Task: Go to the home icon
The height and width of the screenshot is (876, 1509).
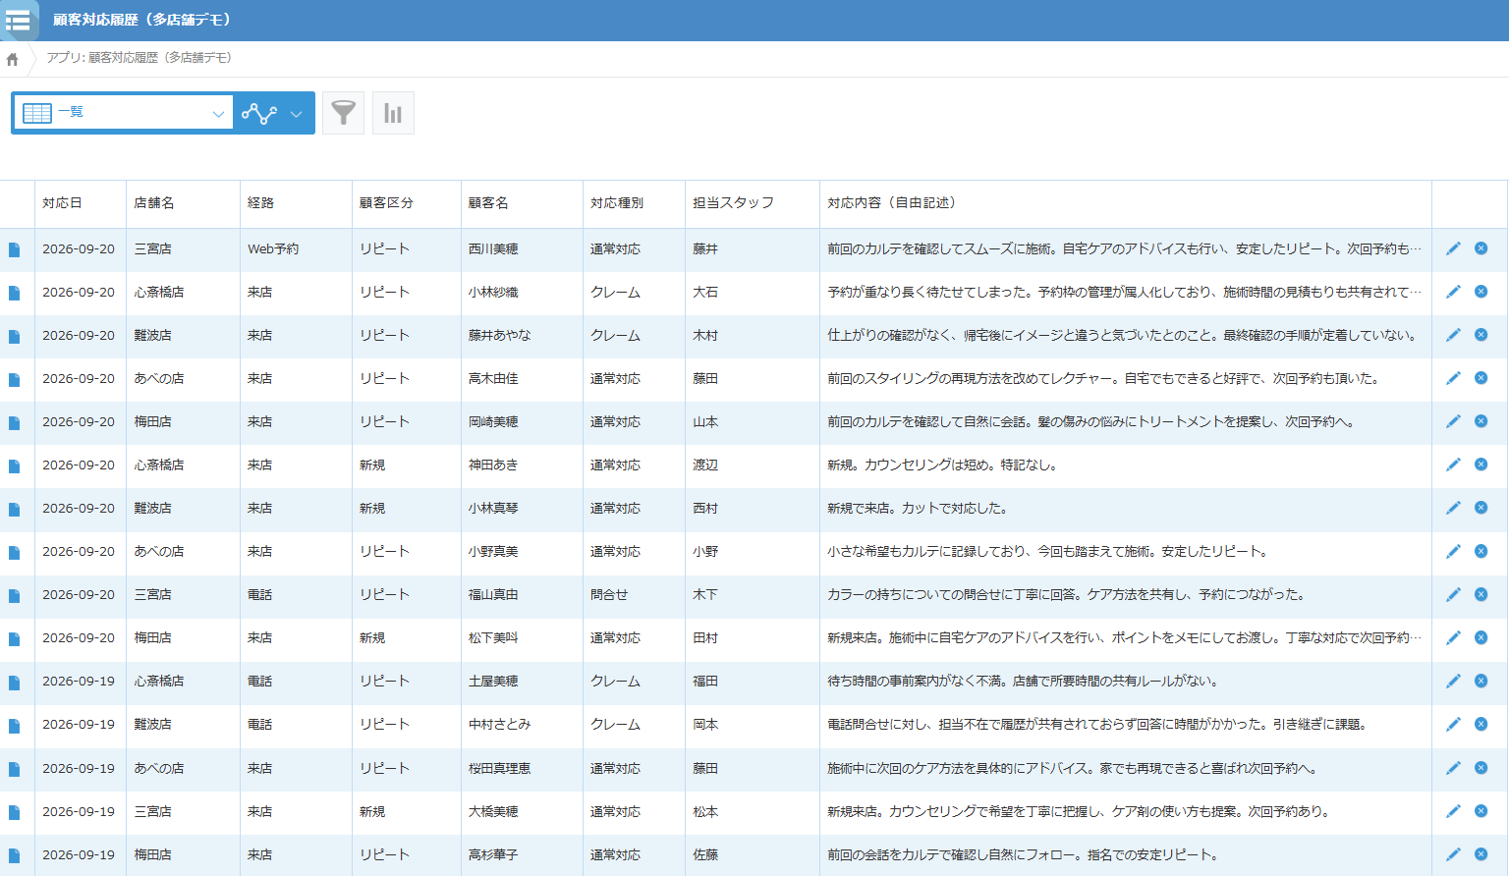Action: (13, 59)
